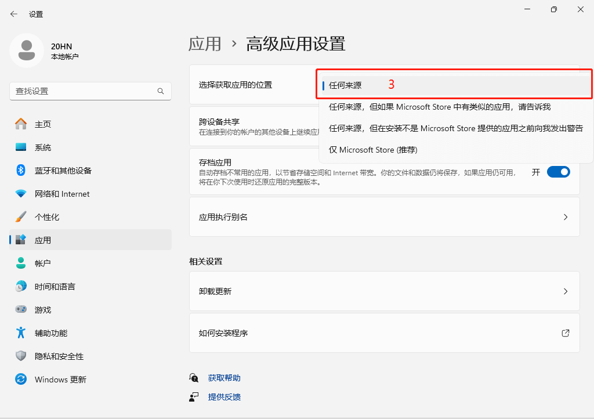Screen dimensions: 594x419
Task: Click the 提供反馈 link
Action: [x=224, y=397]
